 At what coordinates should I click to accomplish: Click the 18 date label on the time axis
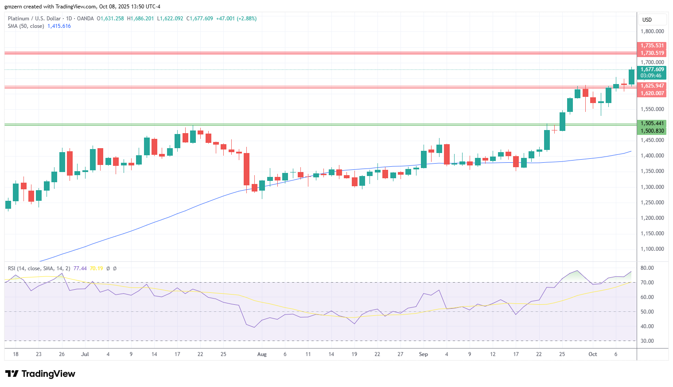(x=16, y=354)
